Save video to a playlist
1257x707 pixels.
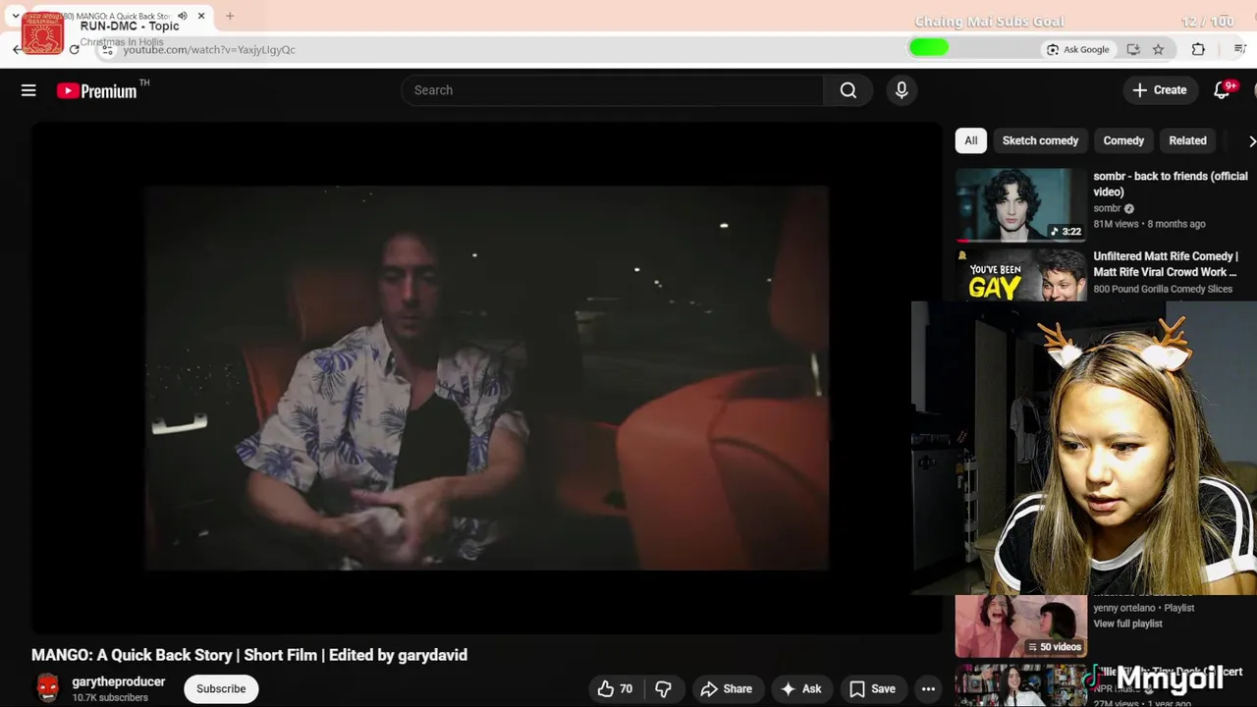coord(873,689)
